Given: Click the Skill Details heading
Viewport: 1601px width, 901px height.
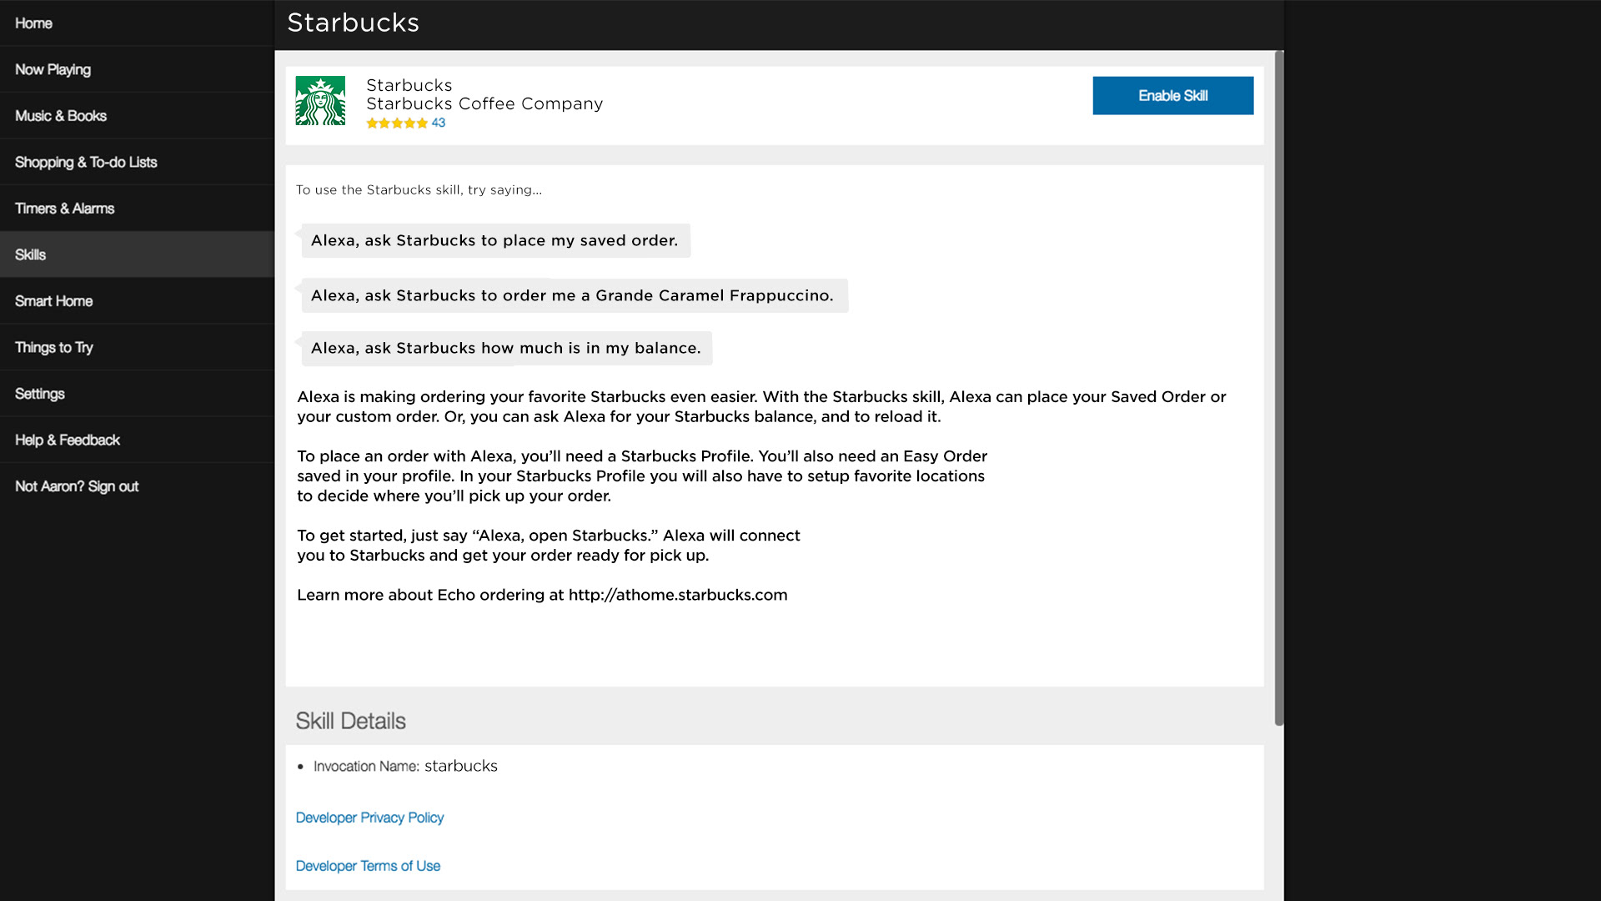Looking at the screenshot, I should coord(351,721).
